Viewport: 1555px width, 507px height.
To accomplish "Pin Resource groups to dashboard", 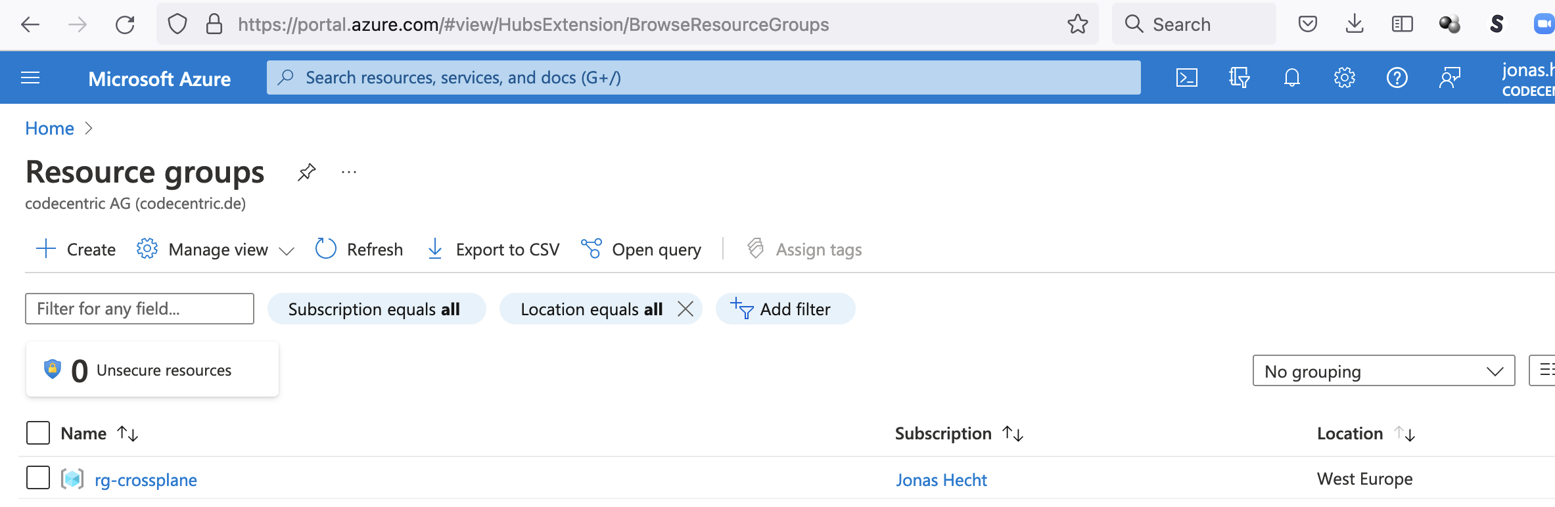I will click(306, 172).
